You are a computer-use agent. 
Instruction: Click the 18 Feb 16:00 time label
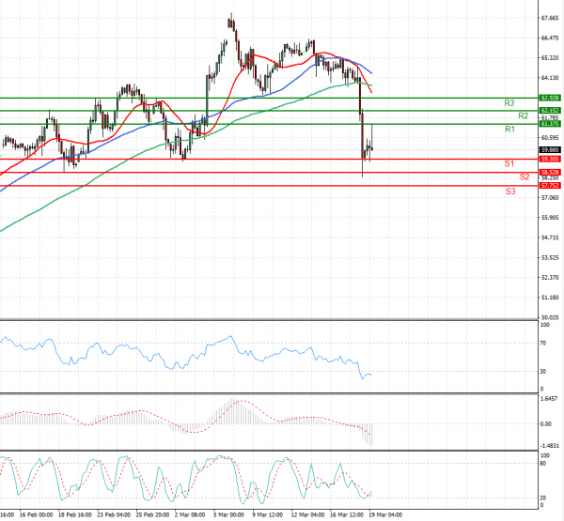(x=75, y=514)
